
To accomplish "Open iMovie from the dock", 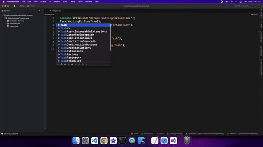I will tap(113, 140).
